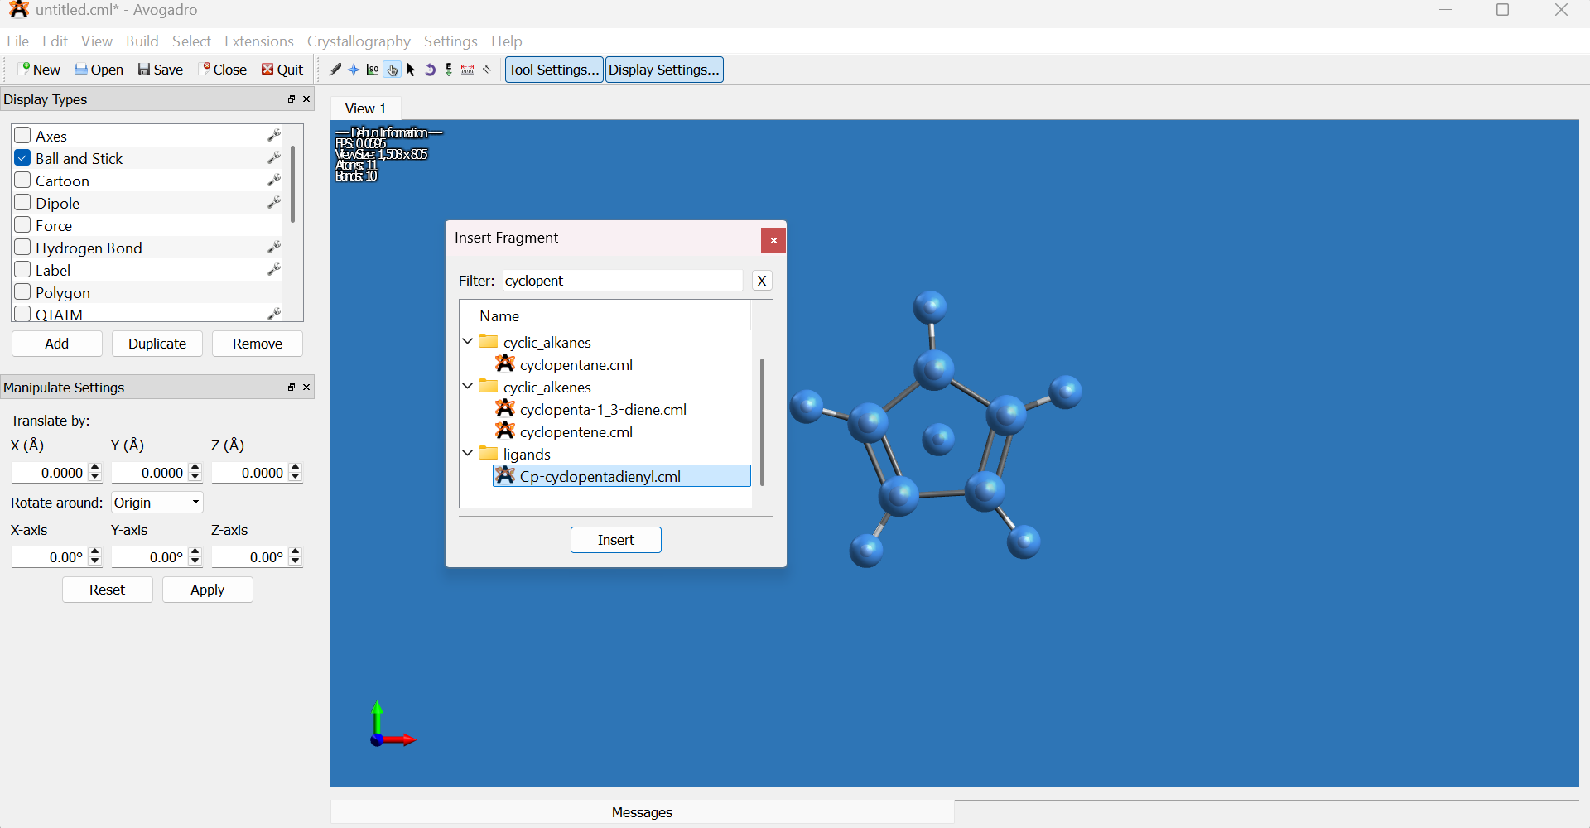Click the Tool Settings button

554,70
